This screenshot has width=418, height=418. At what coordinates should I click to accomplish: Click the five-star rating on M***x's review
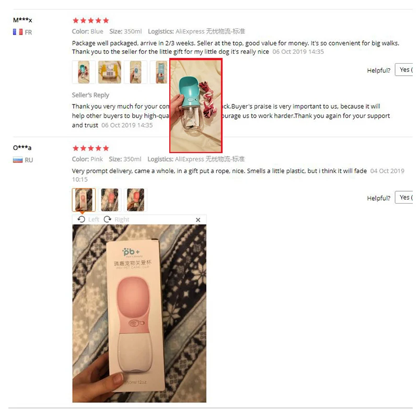point(91,20)
